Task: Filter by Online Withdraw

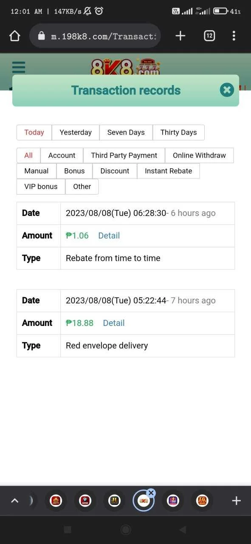Action: tap(199, 155)
